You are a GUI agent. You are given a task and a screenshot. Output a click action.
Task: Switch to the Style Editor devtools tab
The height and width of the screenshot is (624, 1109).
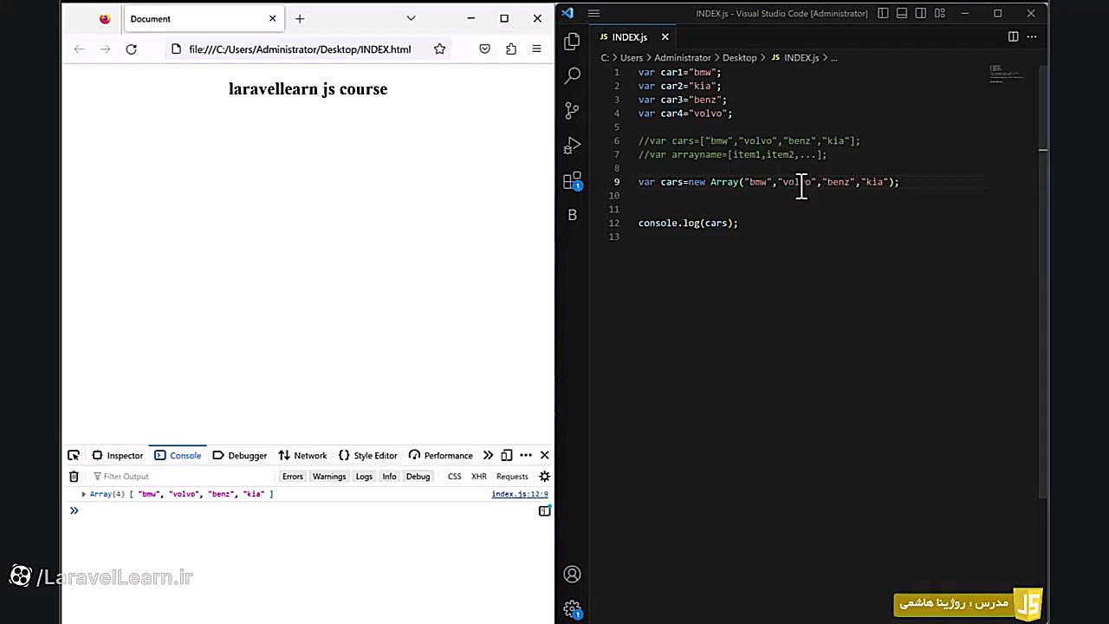tap(368, 455)
